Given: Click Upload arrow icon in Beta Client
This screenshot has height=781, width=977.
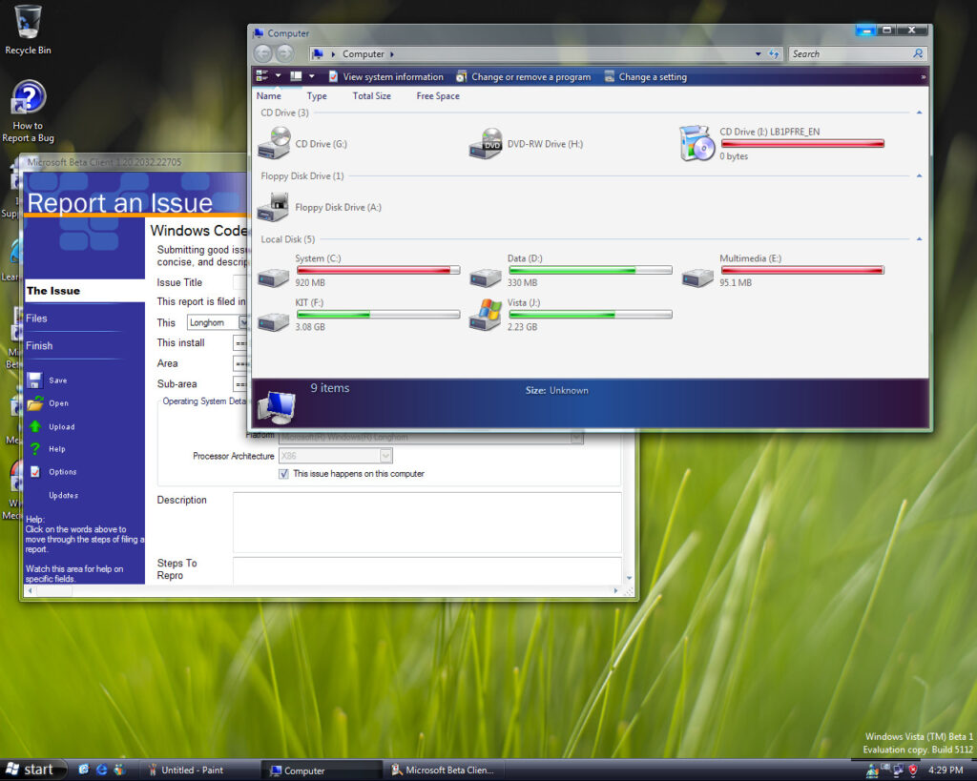Looking at the screenshot, I should point(35,426).
